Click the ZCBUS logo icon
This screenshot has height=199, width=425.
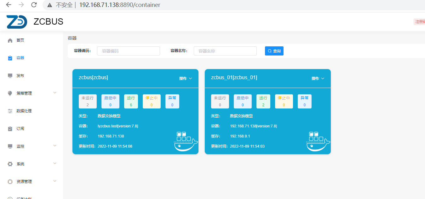click(17, 21)
